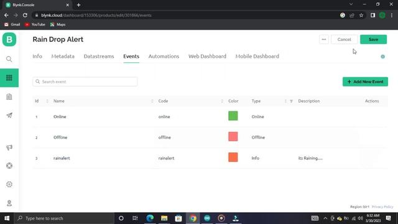Image resolution: width=398 pixels, height=224 pixels.
Task: Open the more options ellipsis button
Action: [x=324, y=39]
